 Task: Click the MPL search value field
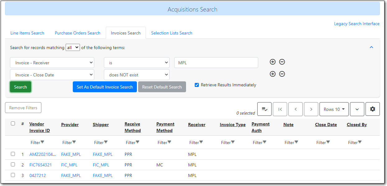coord(216,62)
